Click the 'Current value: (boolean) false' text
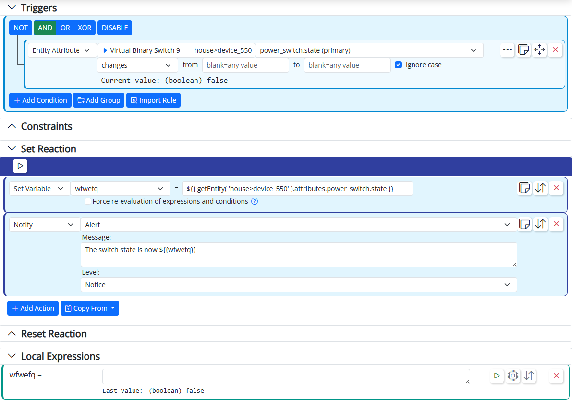572x401 pixels. click(x=164, y=80)
